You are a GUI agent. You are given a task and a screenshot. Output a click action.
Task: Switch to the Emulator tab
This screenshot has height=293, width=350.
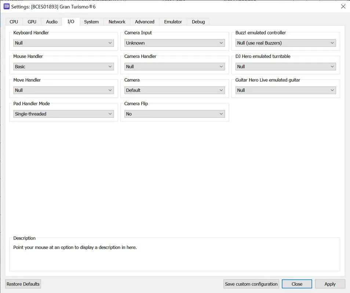pos(173,22)
